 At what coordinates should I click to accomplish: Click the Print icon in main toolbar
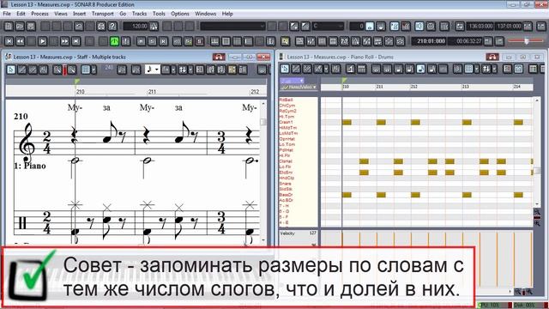pos(101,27)
